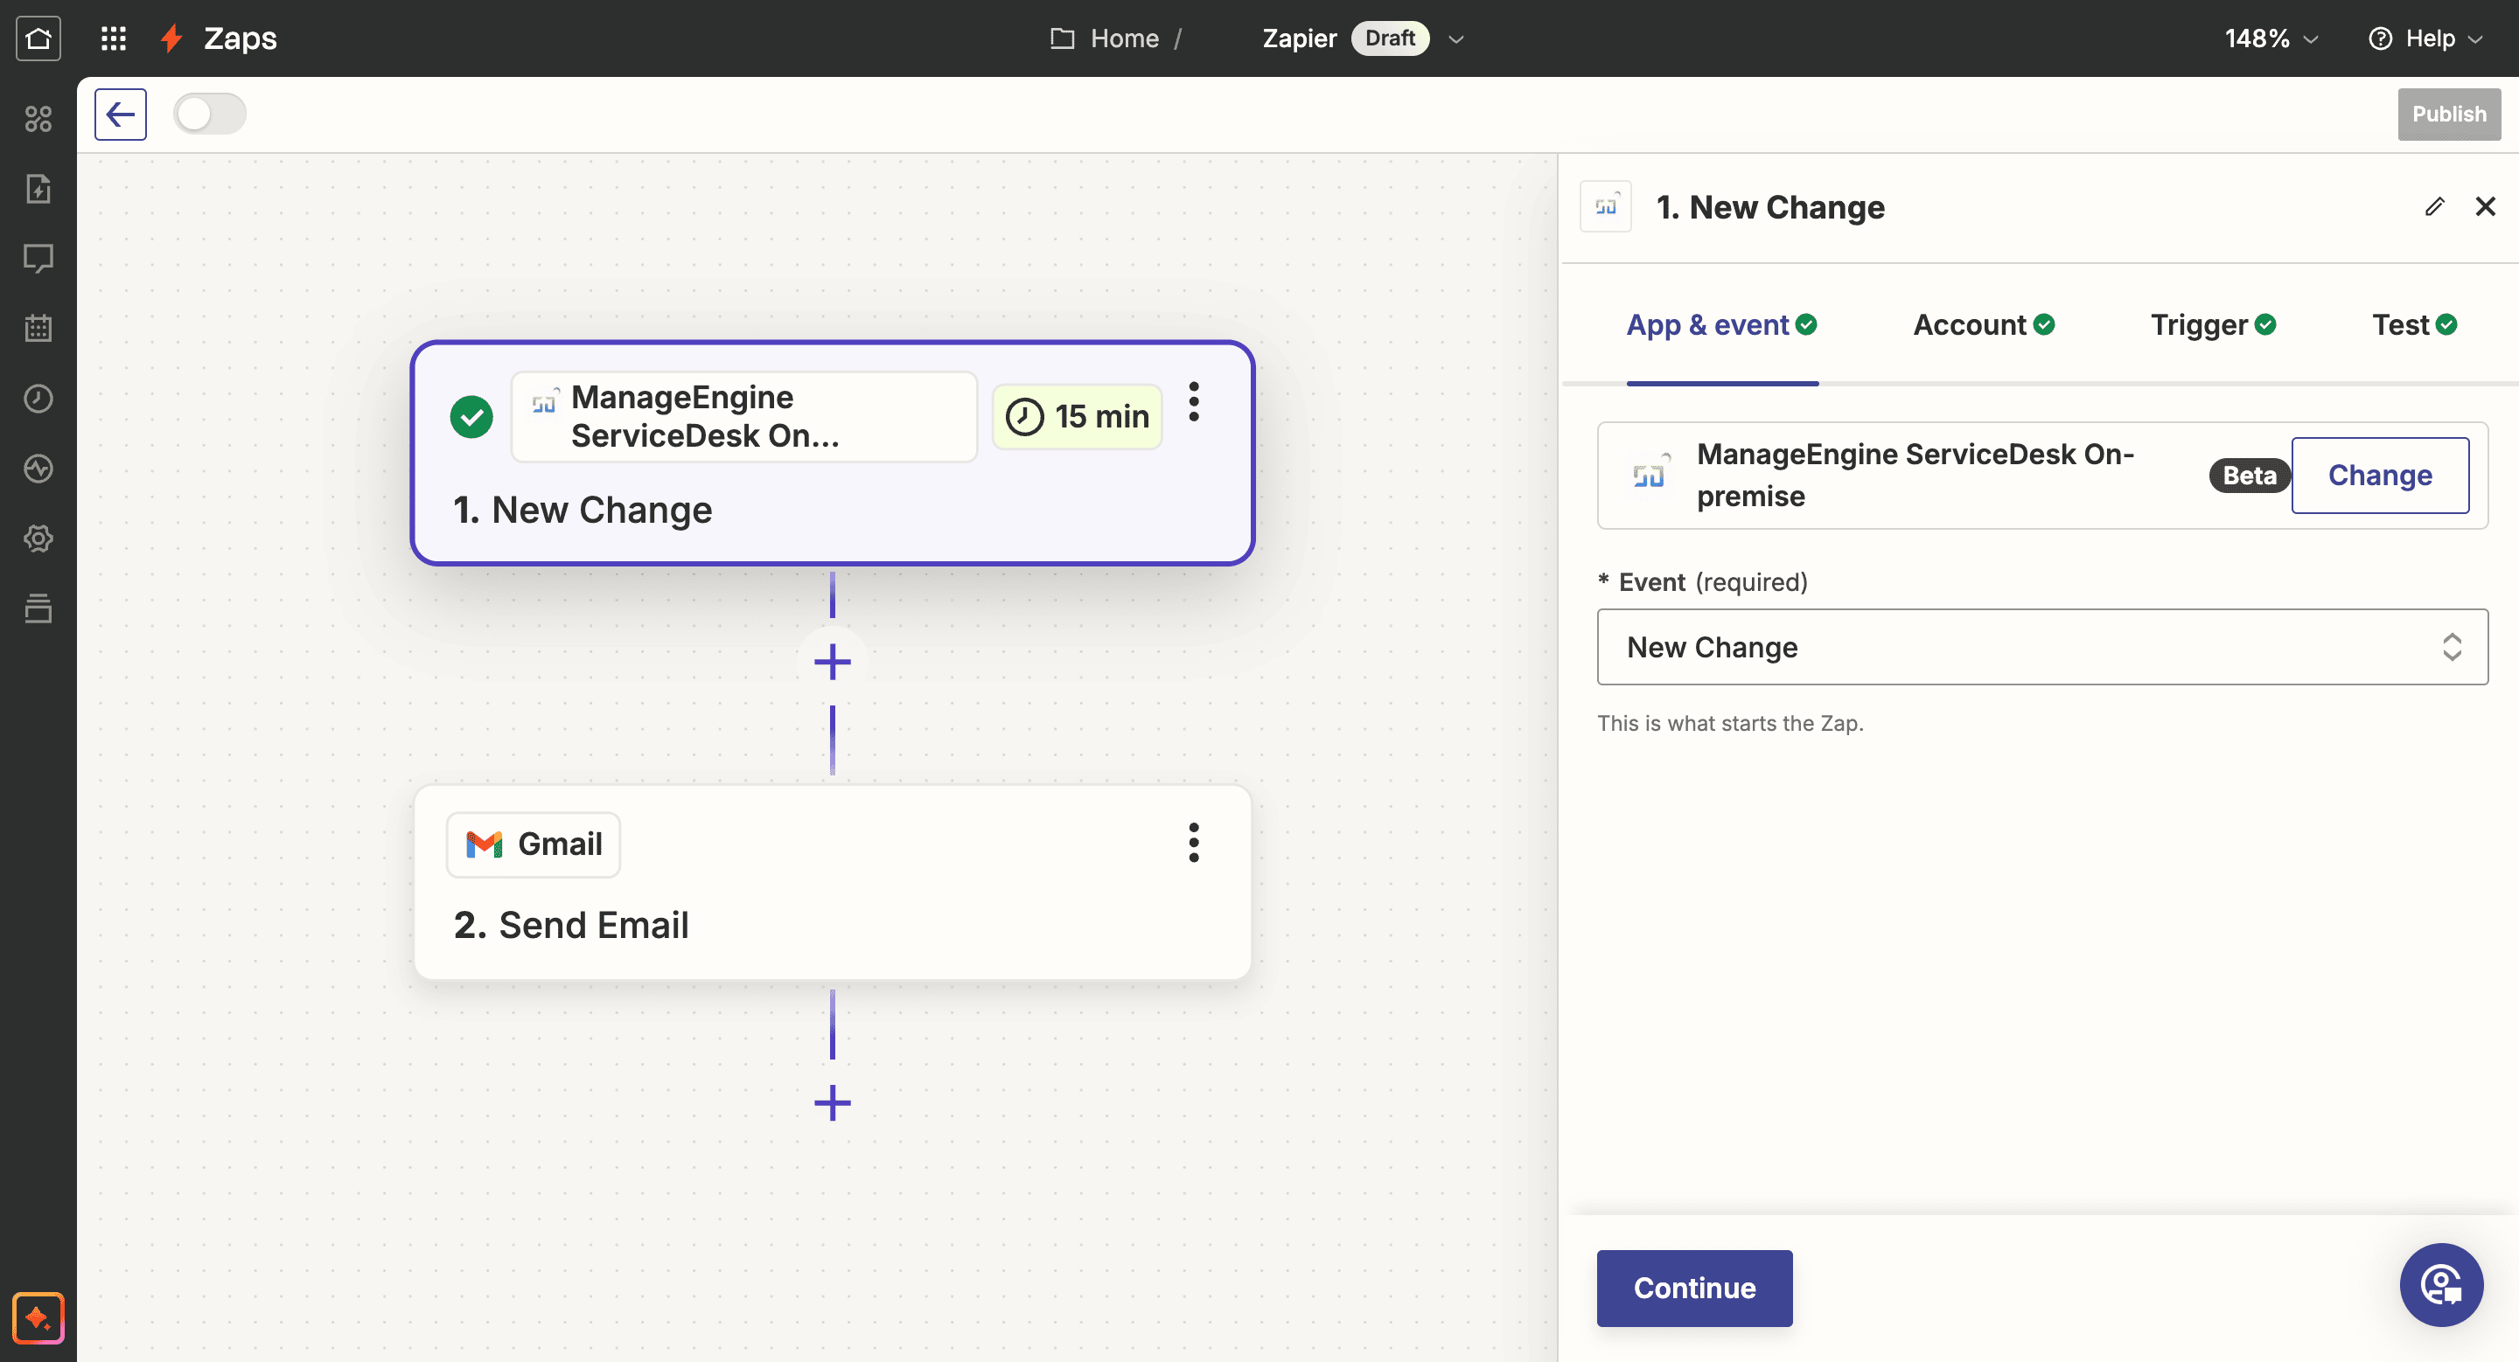
Task: Open the Zapier home icon
Action: tap(38, 38)
